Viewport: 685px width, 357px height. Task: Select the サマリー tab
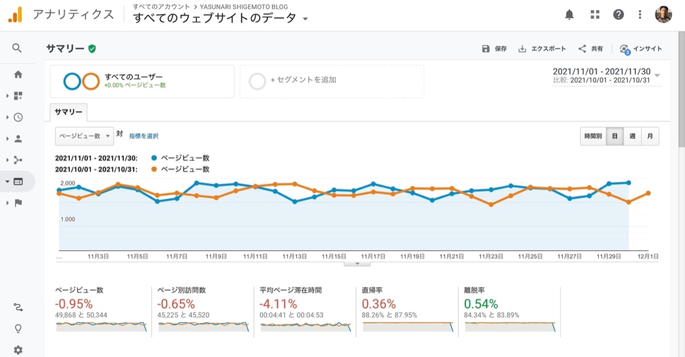tap(68, 113)
